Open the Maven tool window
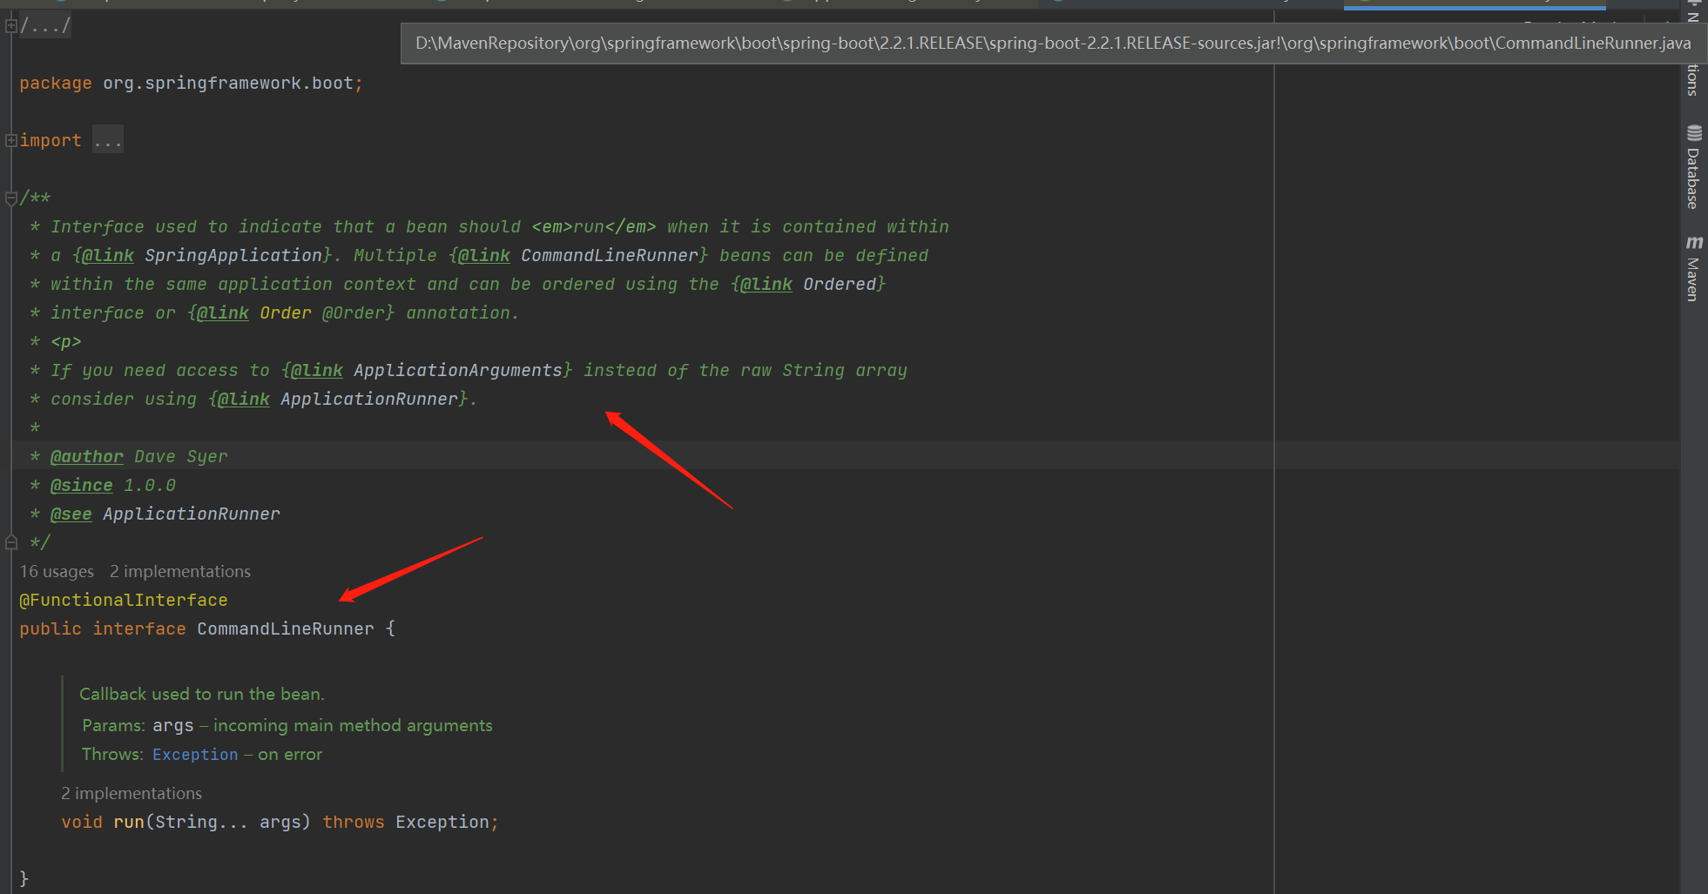The width and height of the screenshot is (1708, 894). click(x=1693, y=268)
